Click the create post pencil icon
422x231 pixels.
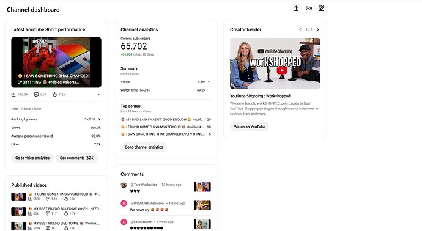(321, 9)
